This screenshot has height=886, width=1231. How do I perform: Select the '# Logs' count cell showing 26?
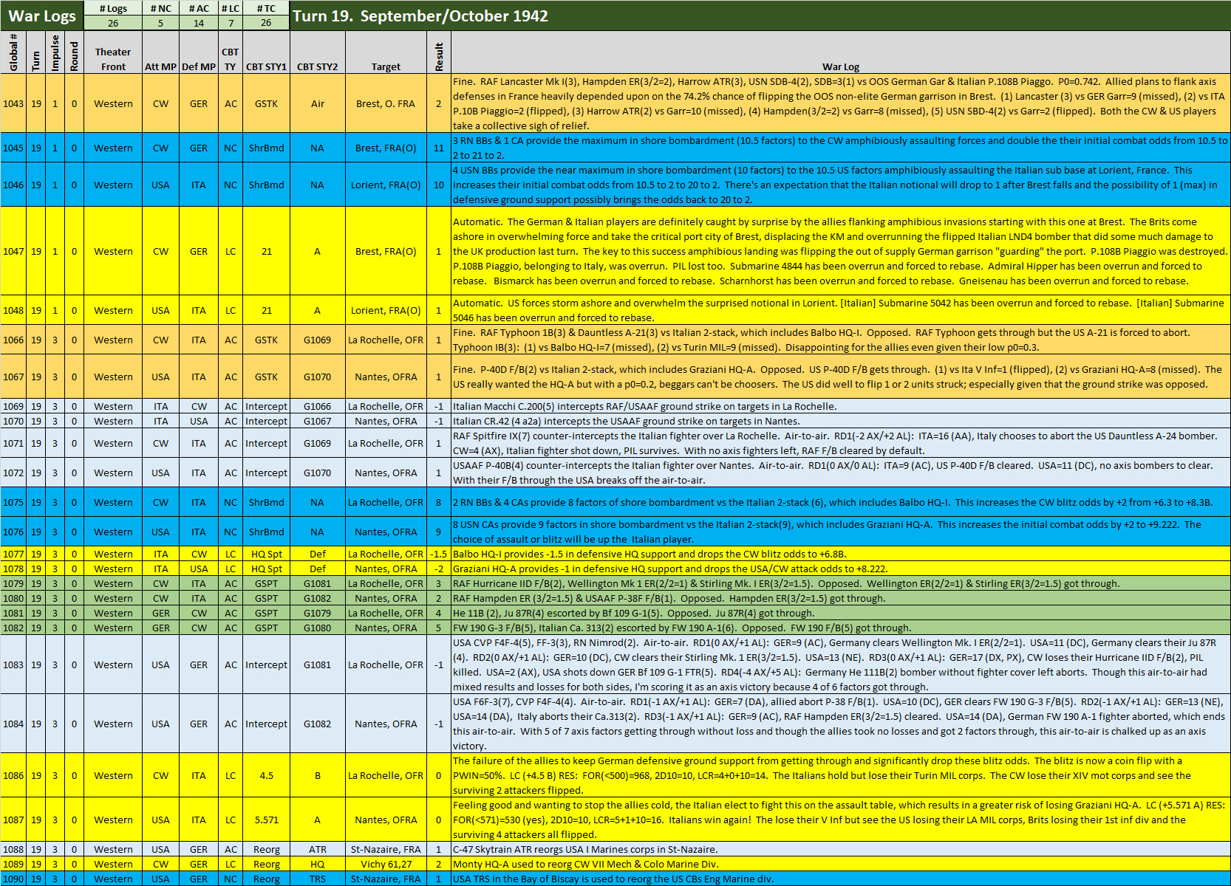tap(113, 23)
